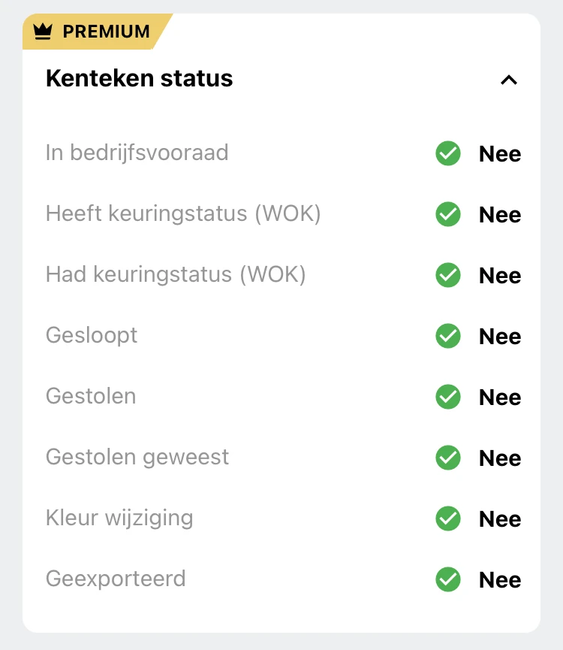Viewport: 563px width, 650px height.
Task: Click green checkmark for Had keuringstatus (WOK)
Action: click(448, 276)
